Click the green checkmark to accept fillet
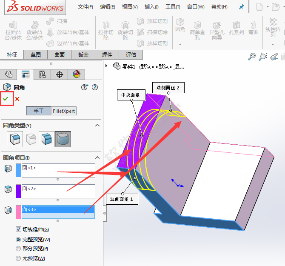This screenshot has width=285, height=266. pos(6,99)
